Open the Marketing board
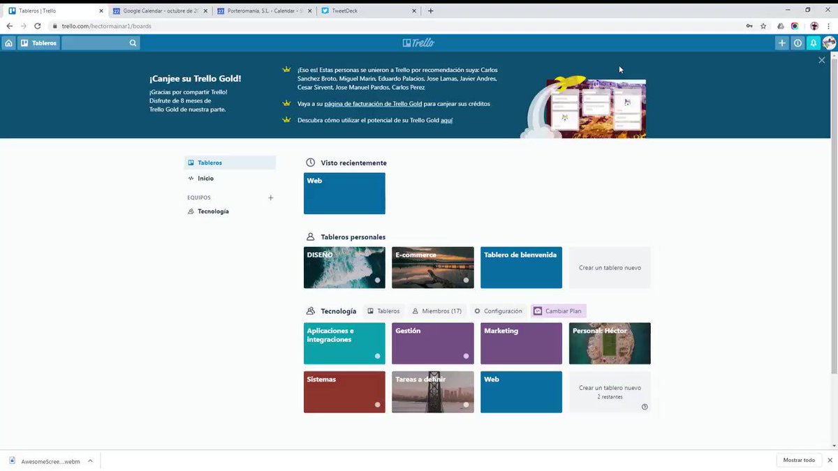Screen dimensions: 838x471 [x=521, y=343]
